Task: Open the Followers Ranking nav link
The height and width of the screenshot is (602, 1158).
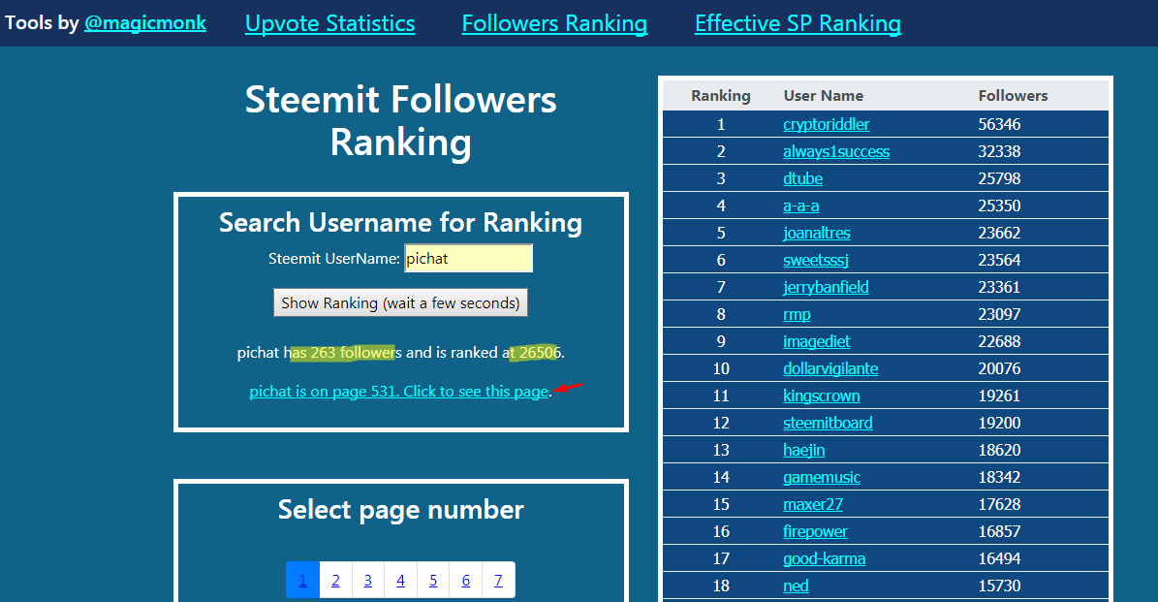Action: tap(554, 23)
